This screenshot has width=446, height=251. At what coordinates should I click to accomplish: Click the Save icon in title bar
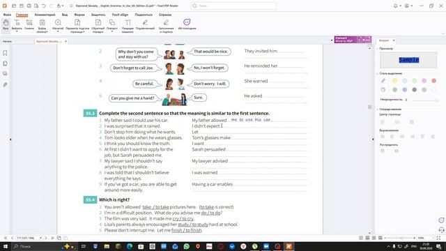[x=22, y=6]
